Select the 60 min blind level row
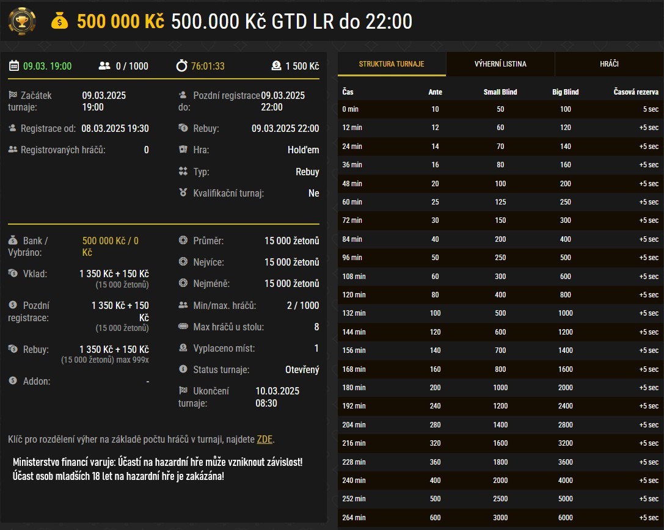Screen dimensions: 664x530 pos(500,202)
